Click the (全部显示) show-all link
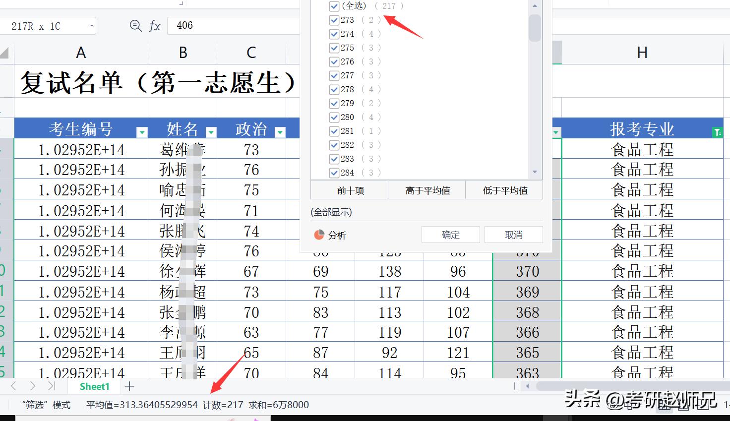Image resolution: width=730 pixels, height=421 pixels. click(332, 212)
